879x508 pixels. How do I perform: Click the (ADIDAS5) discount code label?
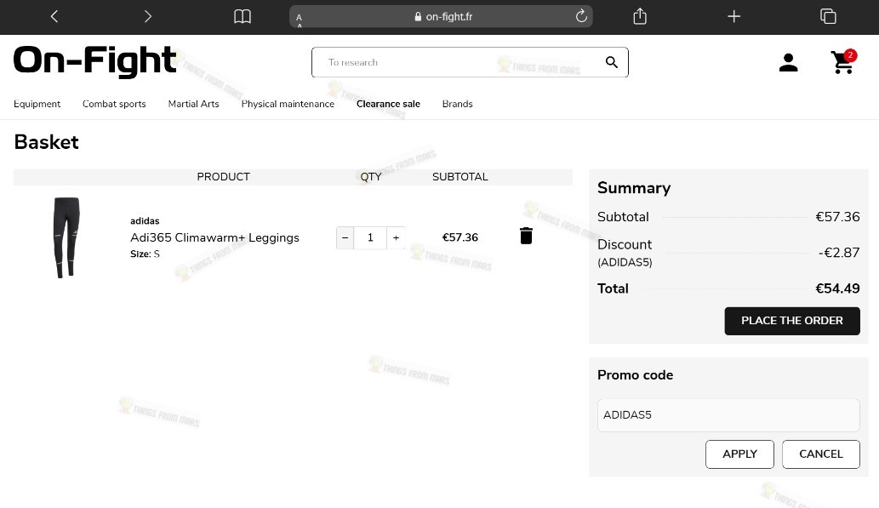[x=625, y=262]
